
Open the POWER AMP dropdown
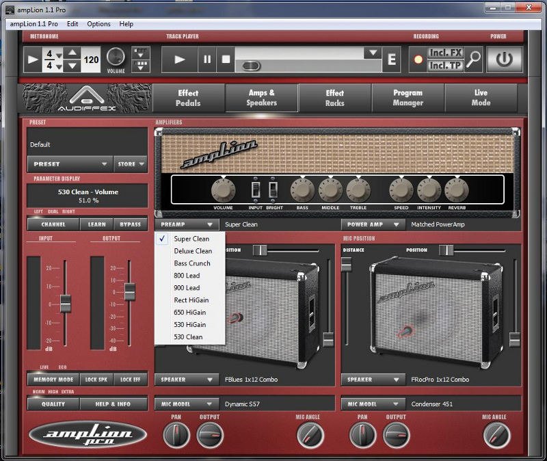click(x=373, y=224)
